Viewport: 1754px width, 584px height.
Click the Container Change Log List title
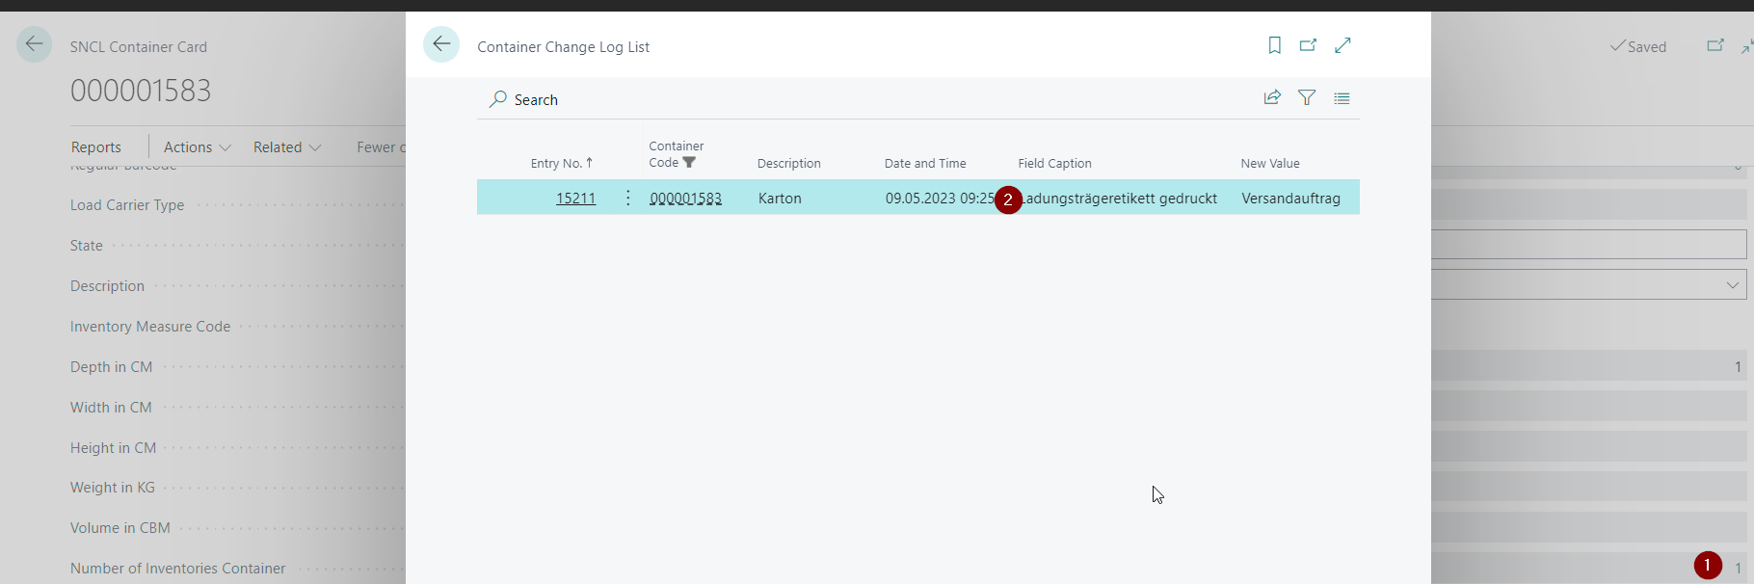click(x=563, y=46)
